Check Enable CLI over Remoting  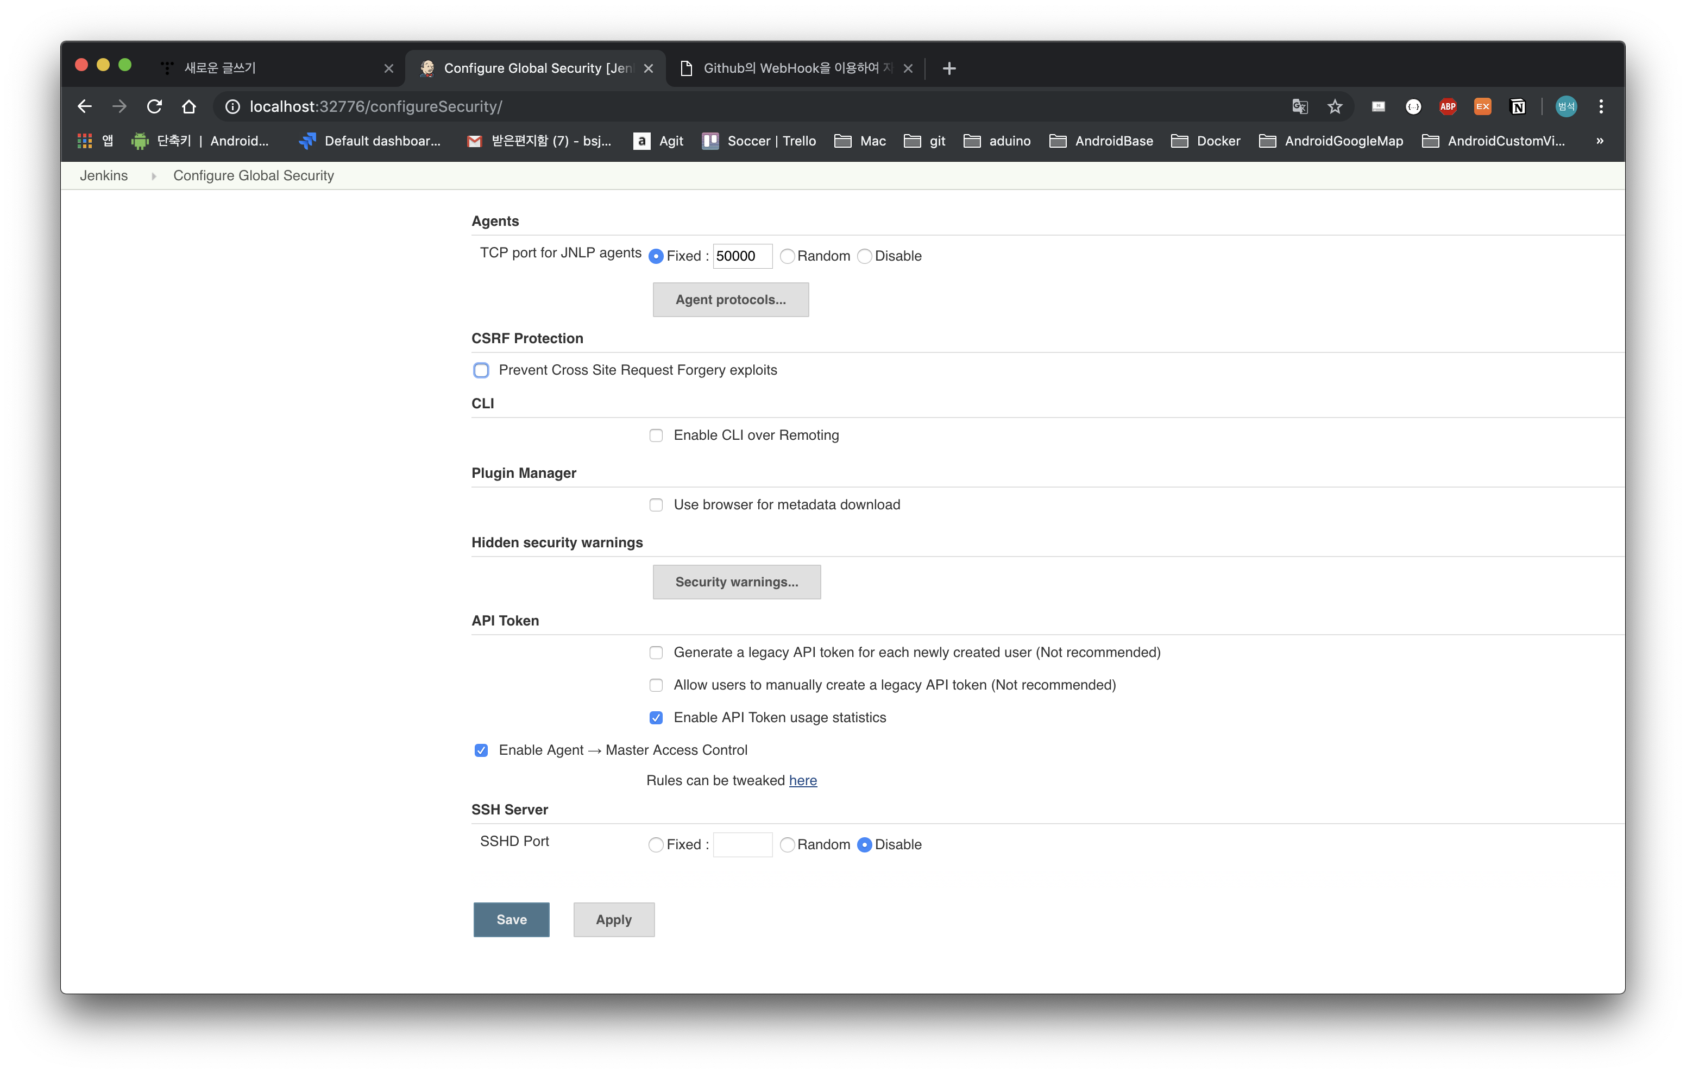[x=656, y=435]
